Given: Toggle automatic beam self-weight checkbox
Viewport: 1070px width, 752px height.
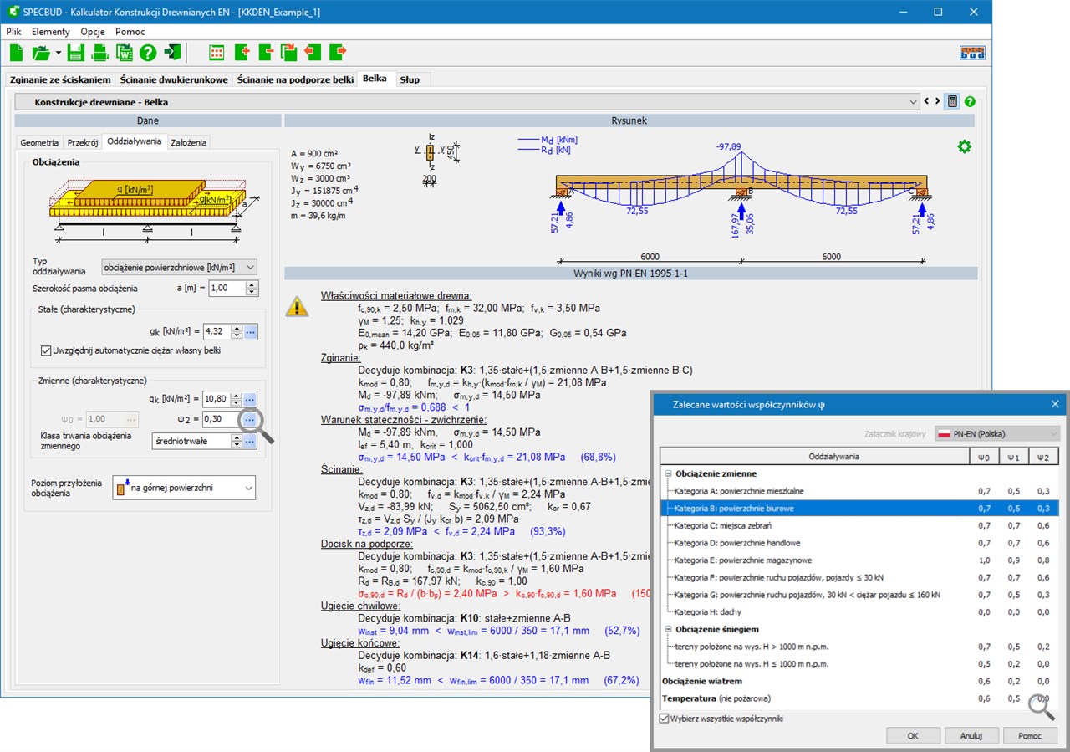Looking at the screenshot, I should (46, 350).
